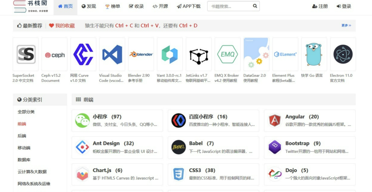
Task: Open the 后端 category listing
Action: 21,136
